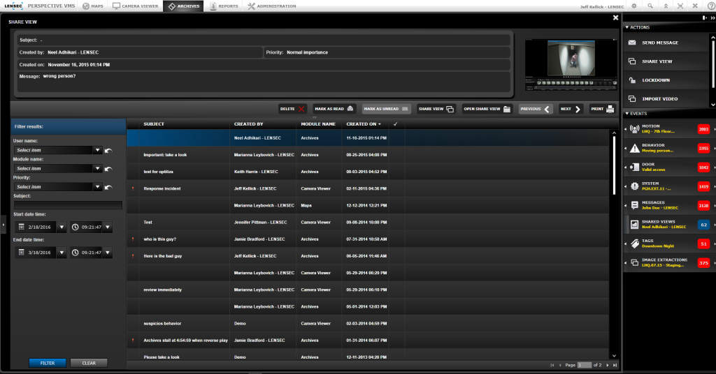
Task: Click the page number field
Action: tap(585, 365)
